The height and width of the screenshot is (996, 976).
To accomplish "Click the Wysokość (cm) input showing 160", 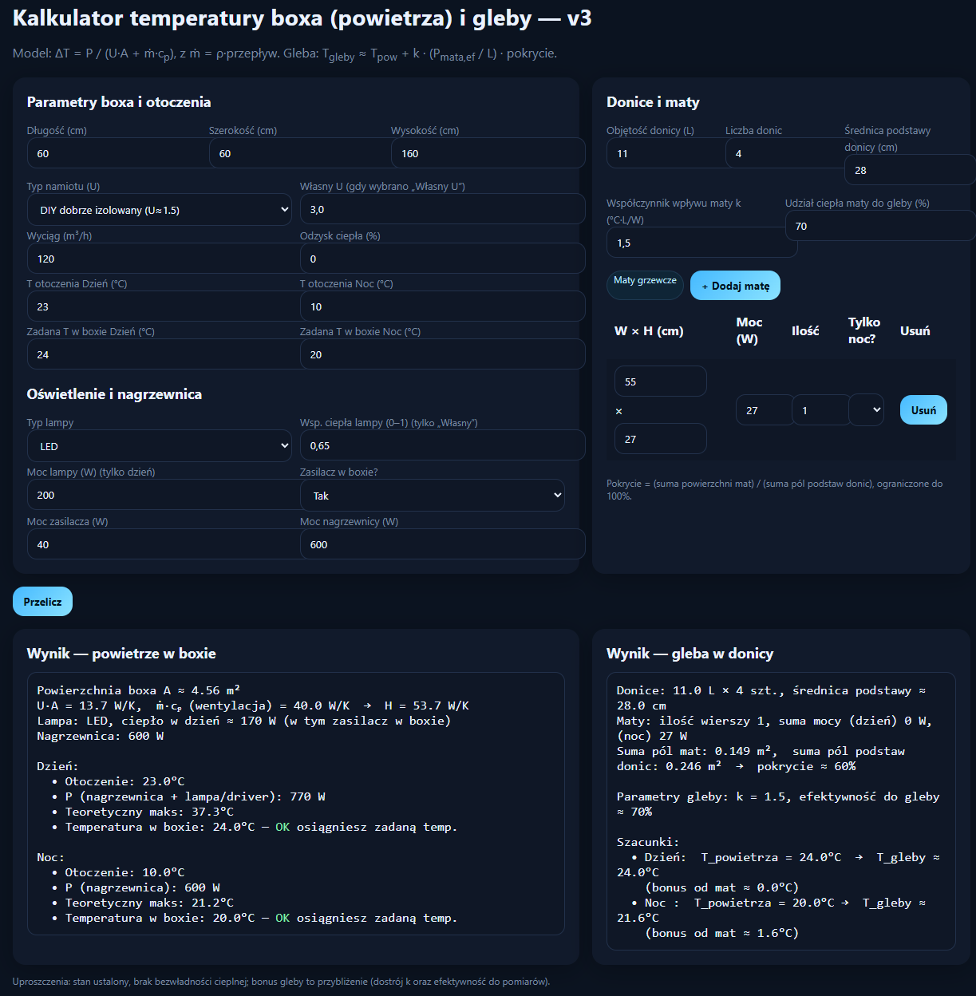I will tap(488, 153).
